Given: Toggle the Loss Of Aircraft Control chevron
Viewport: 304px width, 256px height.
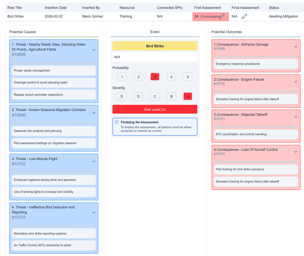Looking at the screenshot, I should point(296,152).
